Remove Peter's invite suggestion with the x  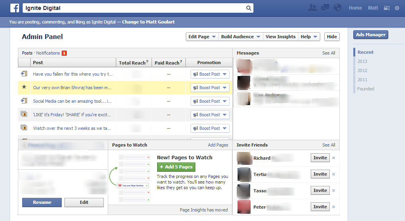click(x=333, y=207)
